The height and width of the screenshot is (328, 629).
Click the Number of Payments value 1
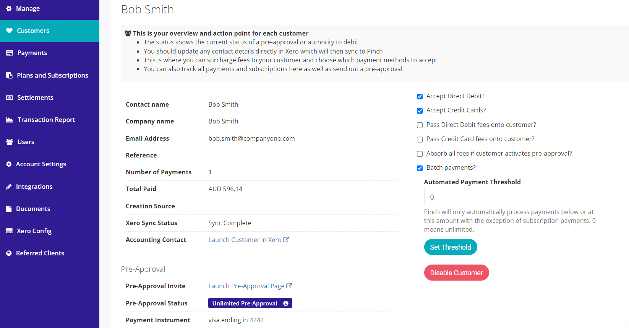pyautogui.click(x=210, y=172)
